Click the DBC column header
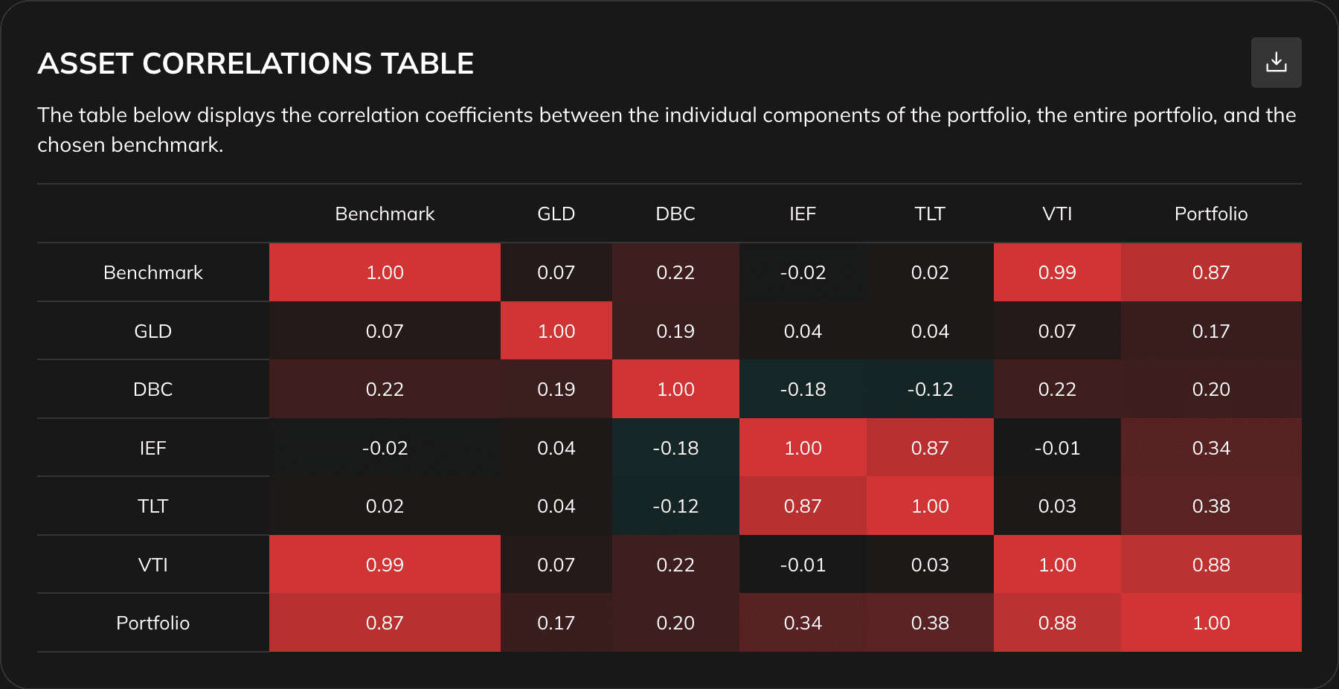The width and height of the screenshot is (1339, 689). pyautogui.click(x=675, y=214)
